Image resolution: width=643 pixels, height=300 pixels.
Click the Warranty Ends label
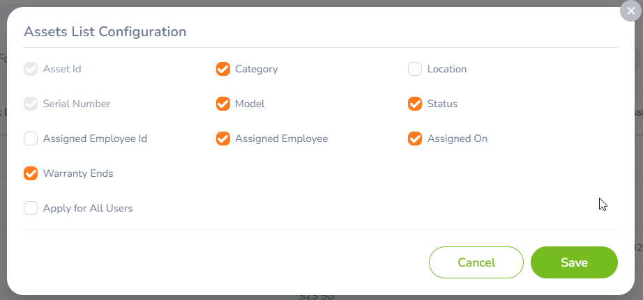pos(78,173)
